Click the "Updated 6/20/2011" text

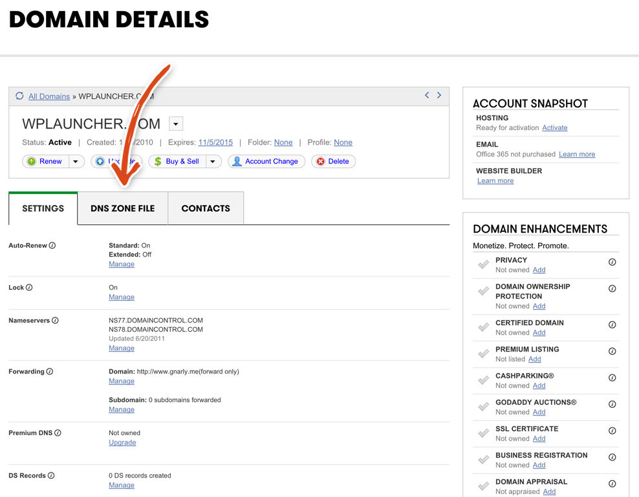pos(136,338)
